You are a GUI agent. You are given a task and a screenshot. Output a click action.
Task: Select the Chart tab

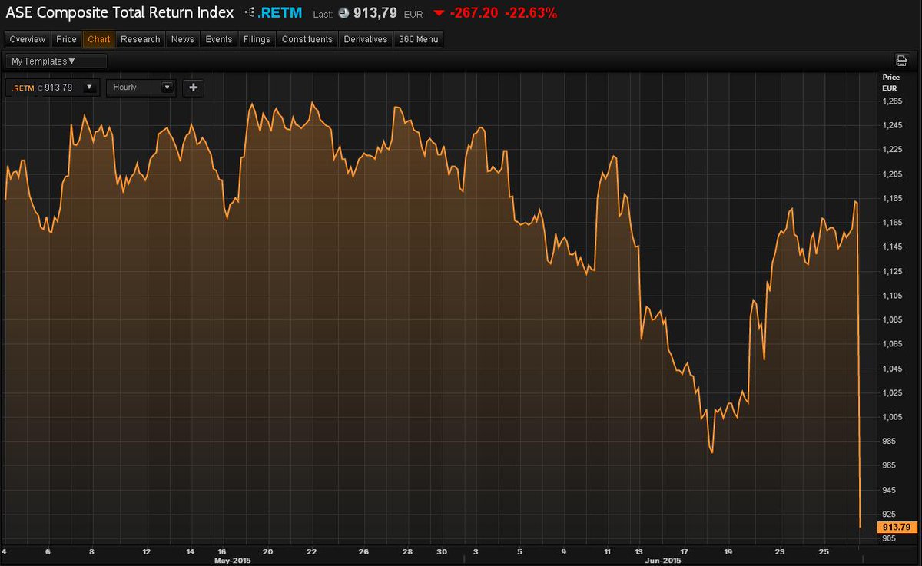[x=99, y=39]
